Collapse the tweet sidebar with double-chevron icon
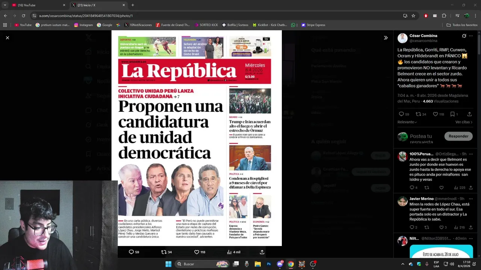Viewport: 481px width, 270px height. [x=386, y=38]
